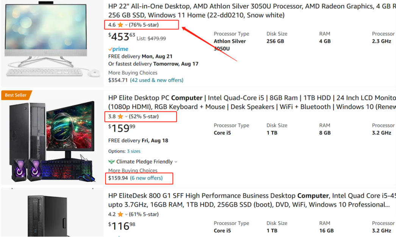Viewport: 396px width, 237px height.
Task: Click the $453.63 price
Action: click(x=122, y=37)
